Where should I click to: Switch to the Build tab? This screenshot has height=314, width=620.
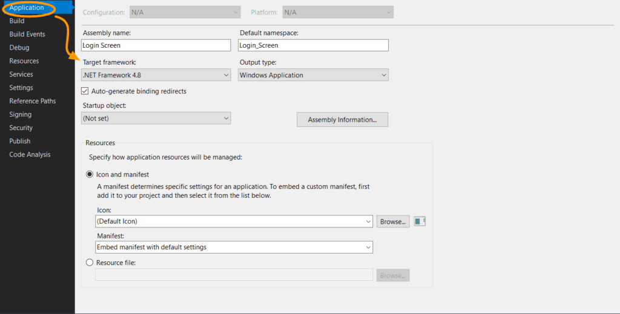pos(17,21)
